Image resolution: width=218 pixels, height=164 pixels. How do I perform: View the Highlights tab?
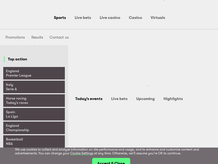(x=173, y=99)
